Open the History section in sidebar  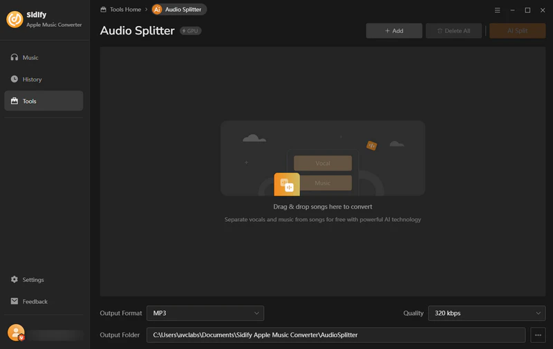point(44,79)
